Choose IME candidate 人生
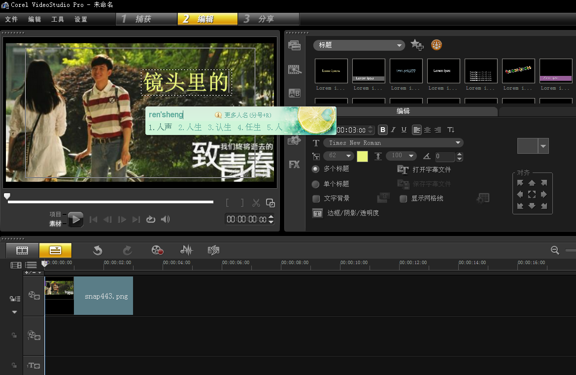The height and width of the screenshot is (375, 576). pos(190,127)
